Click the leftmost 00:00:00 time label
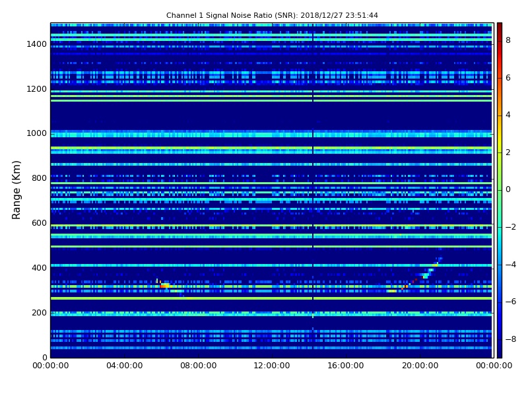The width and height of the screenshot is (528, 396). [x=51, y=366]
